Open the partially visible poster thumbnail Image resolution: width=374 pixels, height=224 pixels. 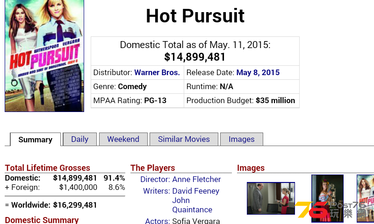click(x=366, y=198)
